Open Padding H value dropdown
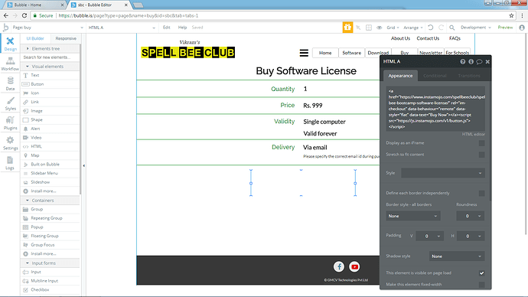528x297 pixels. (x=471, y=236)
